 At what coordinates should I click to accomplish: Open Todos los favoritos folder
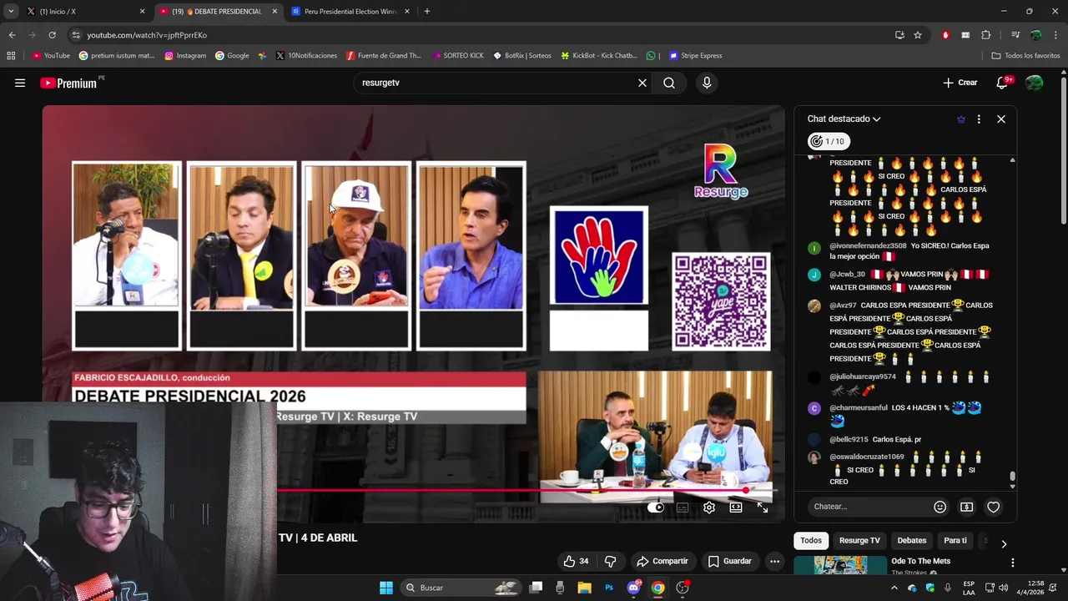tap(1025, 56)
